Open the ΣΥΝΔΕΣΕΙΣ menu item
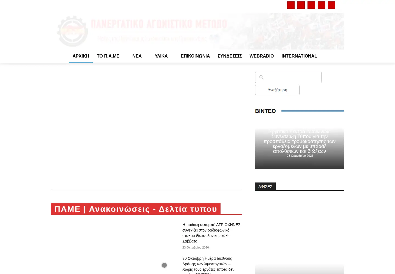Image resolution: width=395 pixels, height=274 pixels. [230, 56]
